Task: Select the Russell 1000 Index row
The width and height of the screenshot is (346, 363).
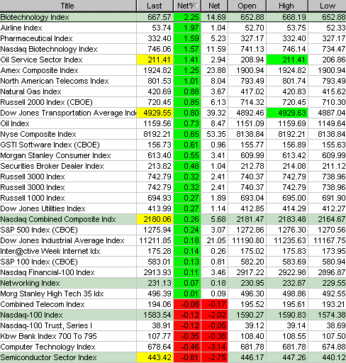Action: pyautogui.click(x=173, y=198)
